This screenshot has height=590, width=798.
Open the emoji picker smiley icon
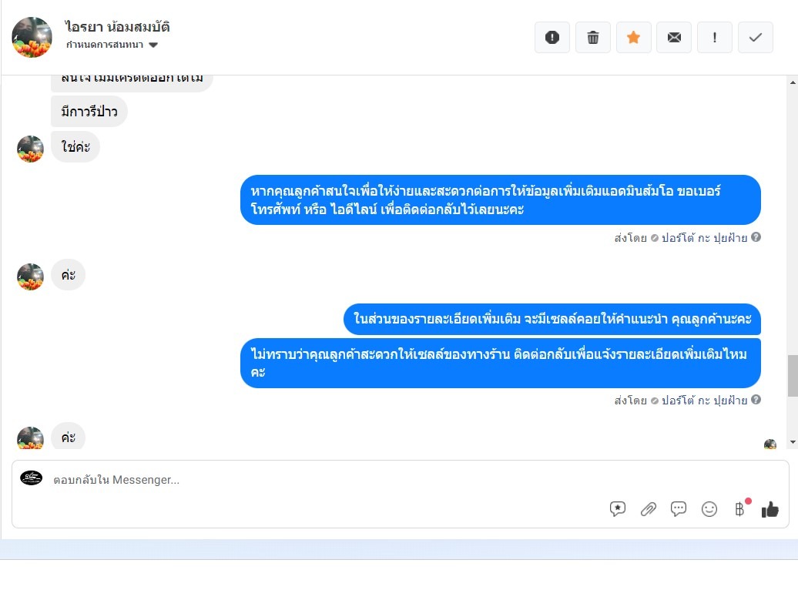pos(709,508)
